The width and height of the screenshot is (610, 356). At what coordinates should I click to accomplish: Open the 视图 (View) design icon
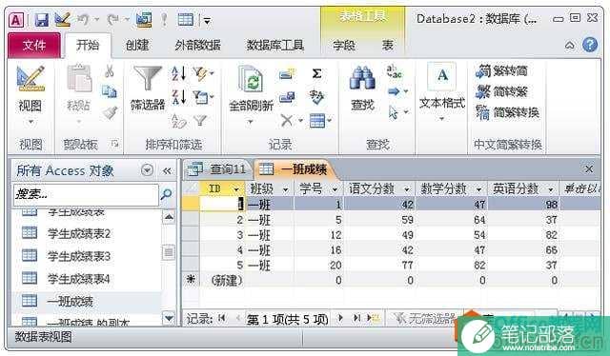(x=30, y=78)
